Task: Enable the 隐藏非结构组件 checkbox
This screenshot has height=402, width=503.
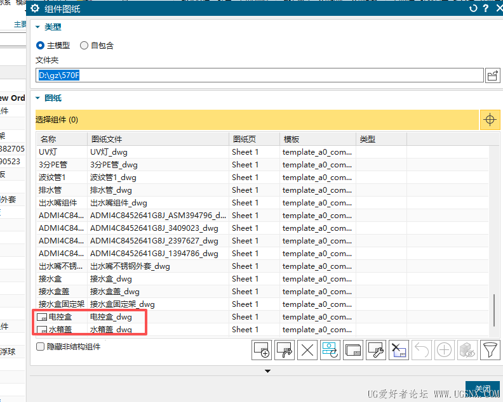Action: [40, 347]
